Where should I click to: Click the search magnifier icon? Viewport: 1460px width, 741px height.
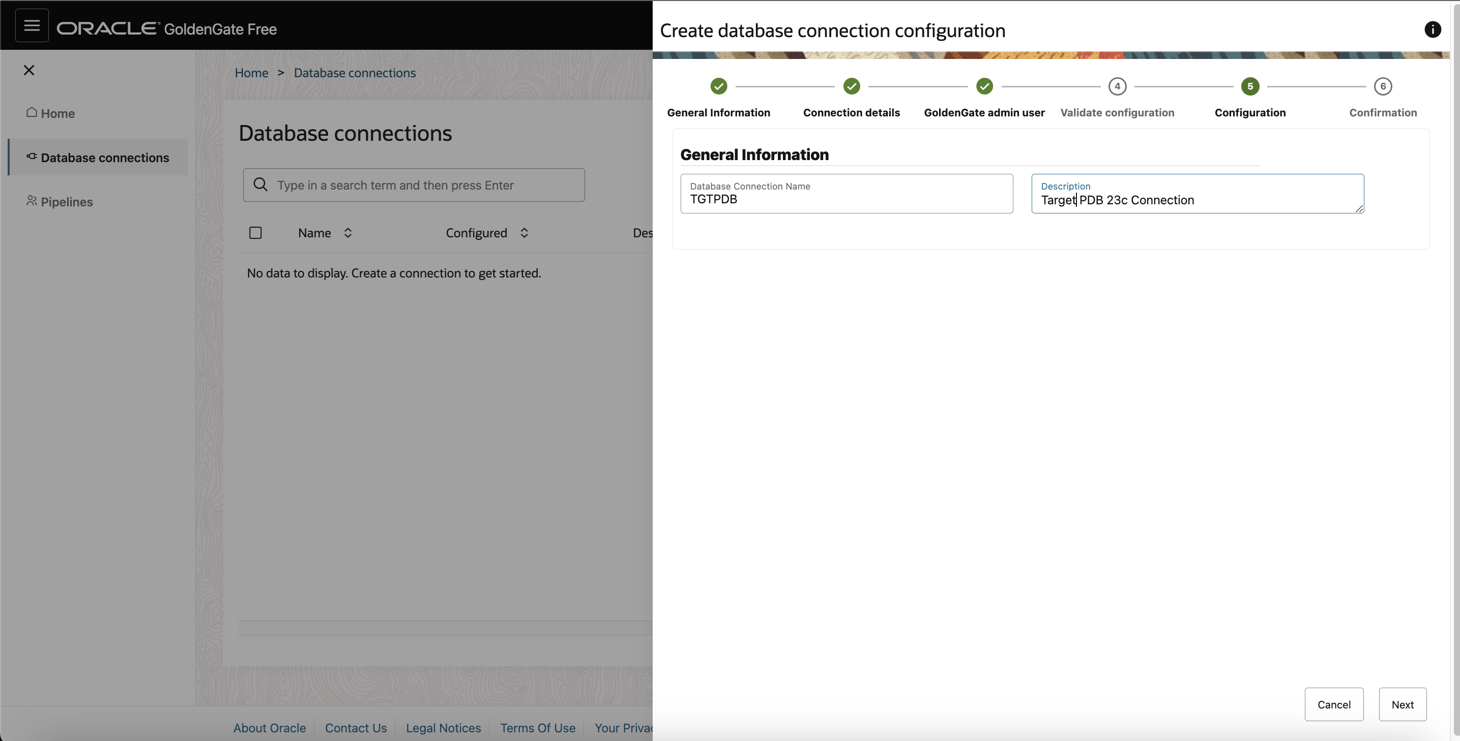tap(261, 184)
